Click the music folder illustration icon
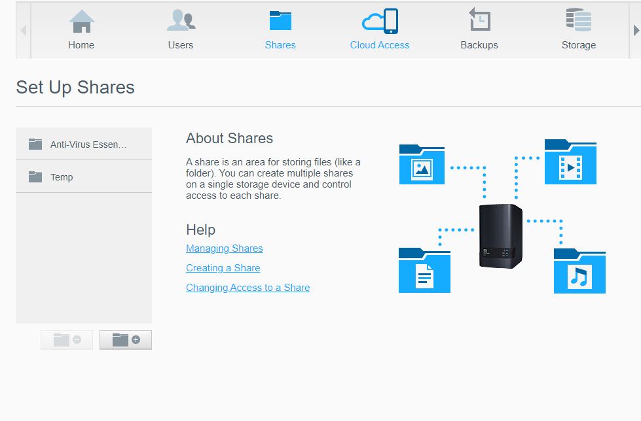This screenshot has width=641, height=421. 579,271
